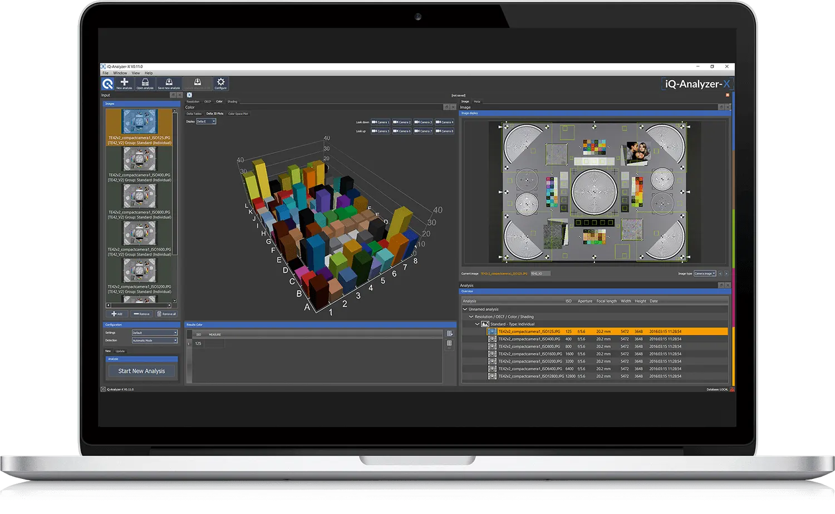The width and height of the screenshot is (835, 514).
Task: Select TE42v2_compactcamera1_ISO12800.JPG analysis row
Action: 608,376
